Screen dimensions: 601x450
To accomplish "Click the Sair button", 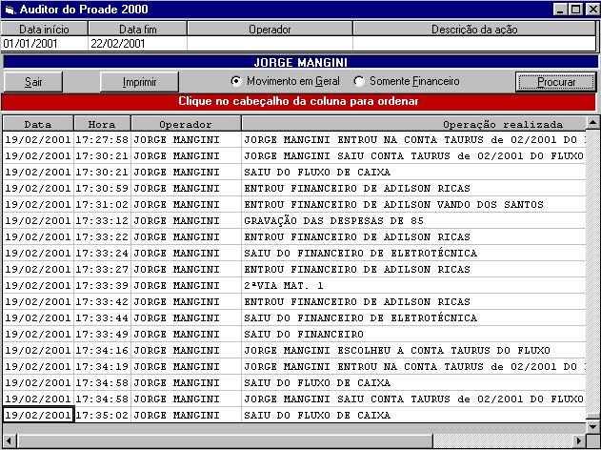I will [x=33, y=82].
